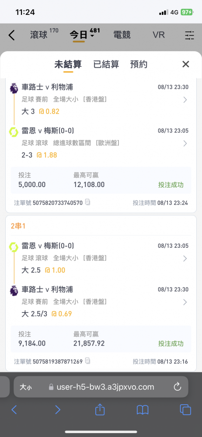202x437 pixels.
Task: Switch to the 已結算 tab
Action: pyautogui.click(x=106, y=64)
